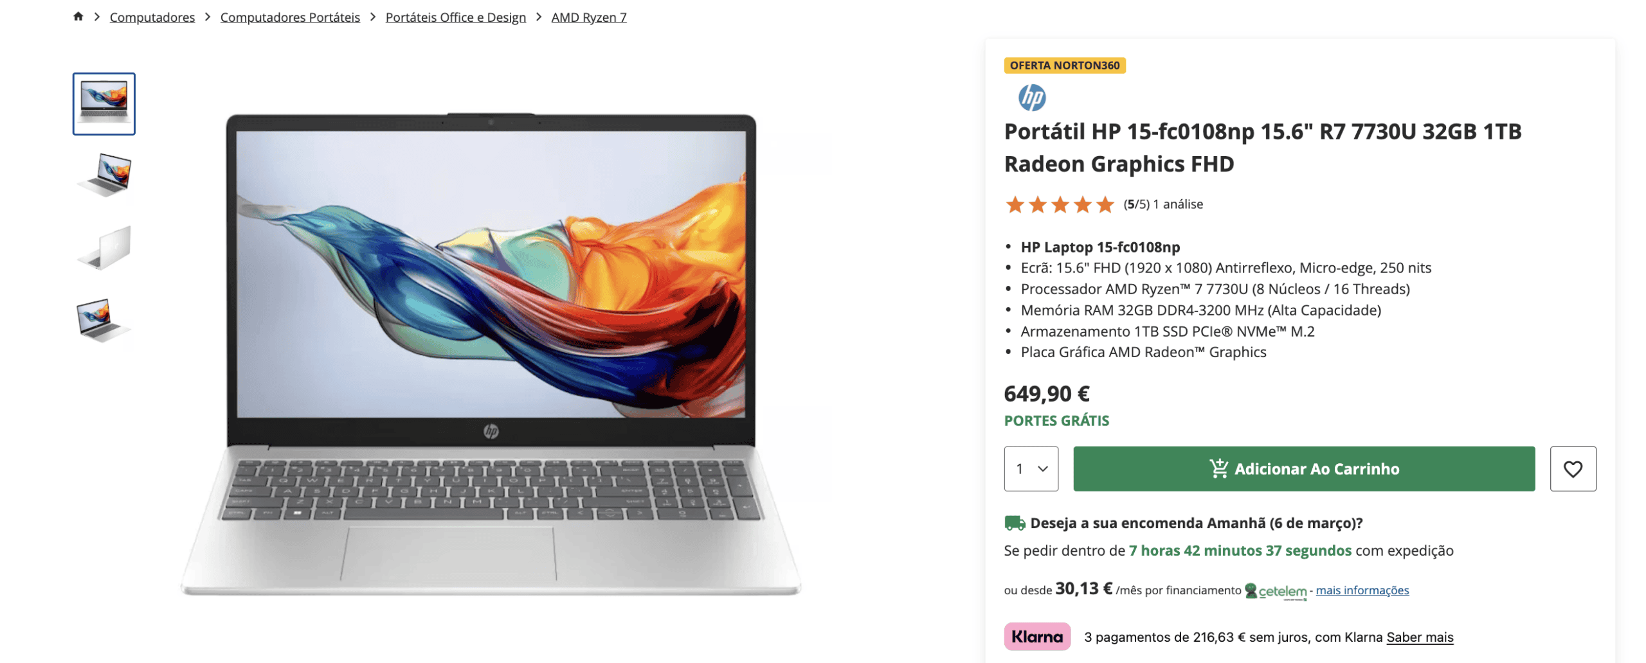Open the quantity dropdown selector

[1031, 469]
